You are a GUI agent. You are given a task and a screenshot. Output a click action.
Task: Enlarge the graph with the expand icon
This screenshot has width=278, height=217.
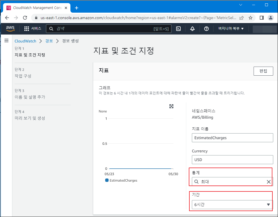(171, 106)
